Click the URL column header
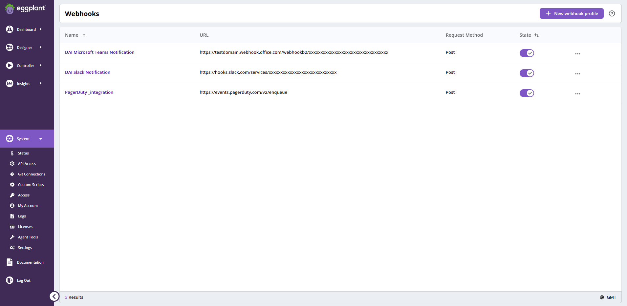This screenshot has width=627, height=306. 204,35
